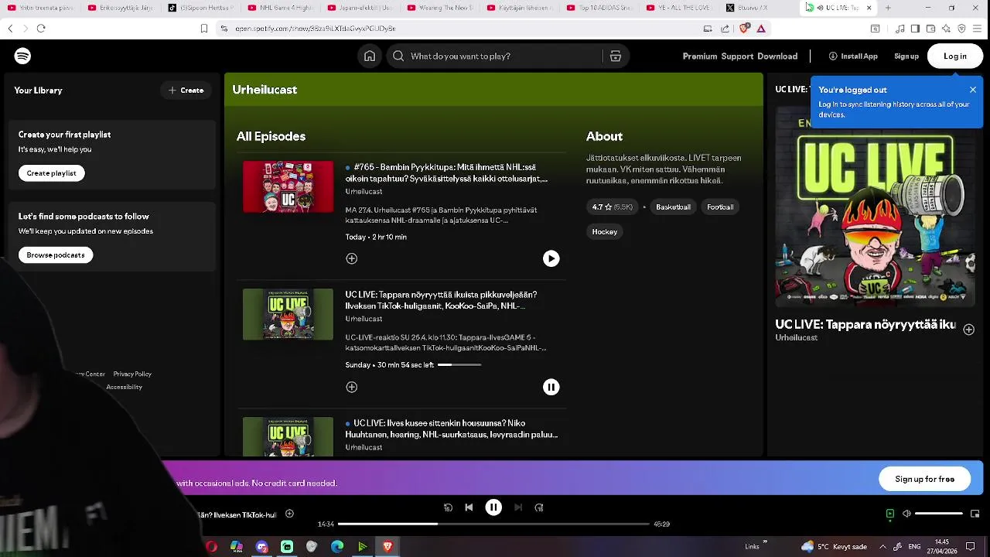Open episode #765 thumbnail
This screenshot has width=990, height=557.
point(288,186)
